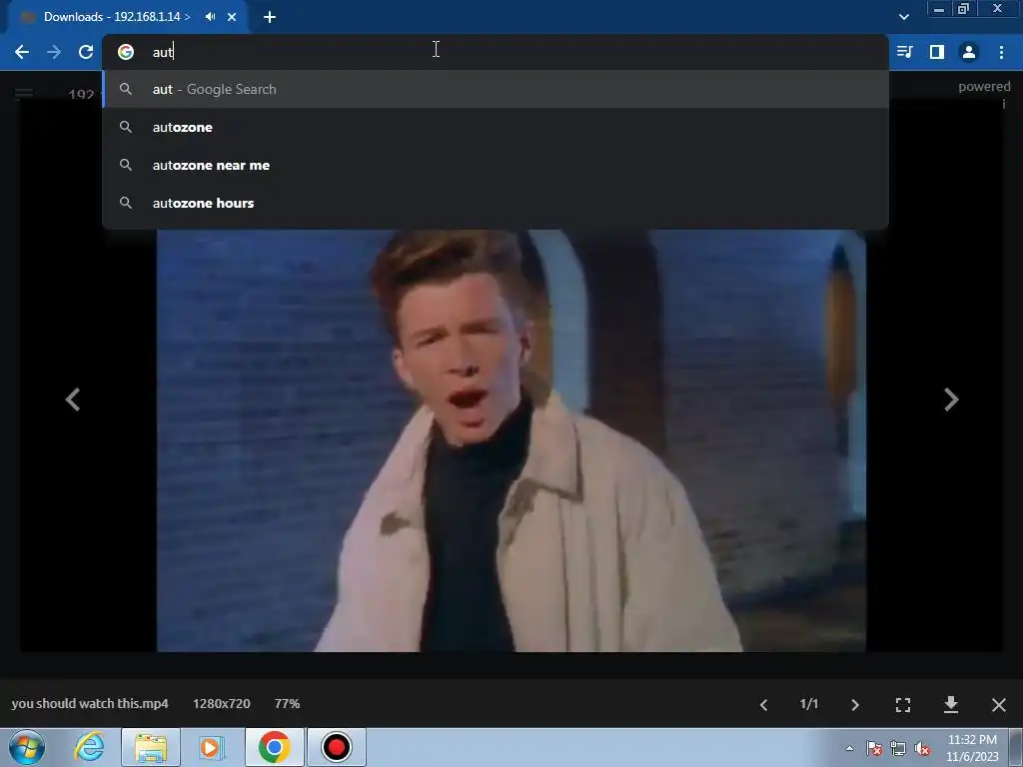Close the media viewer with the X

[x=999, y=705]
